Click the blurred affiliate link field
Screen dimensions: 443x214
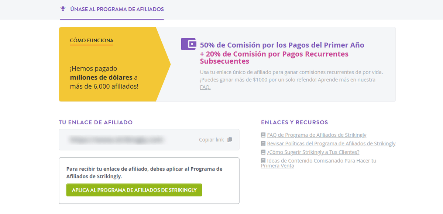[x=149, y=140]
